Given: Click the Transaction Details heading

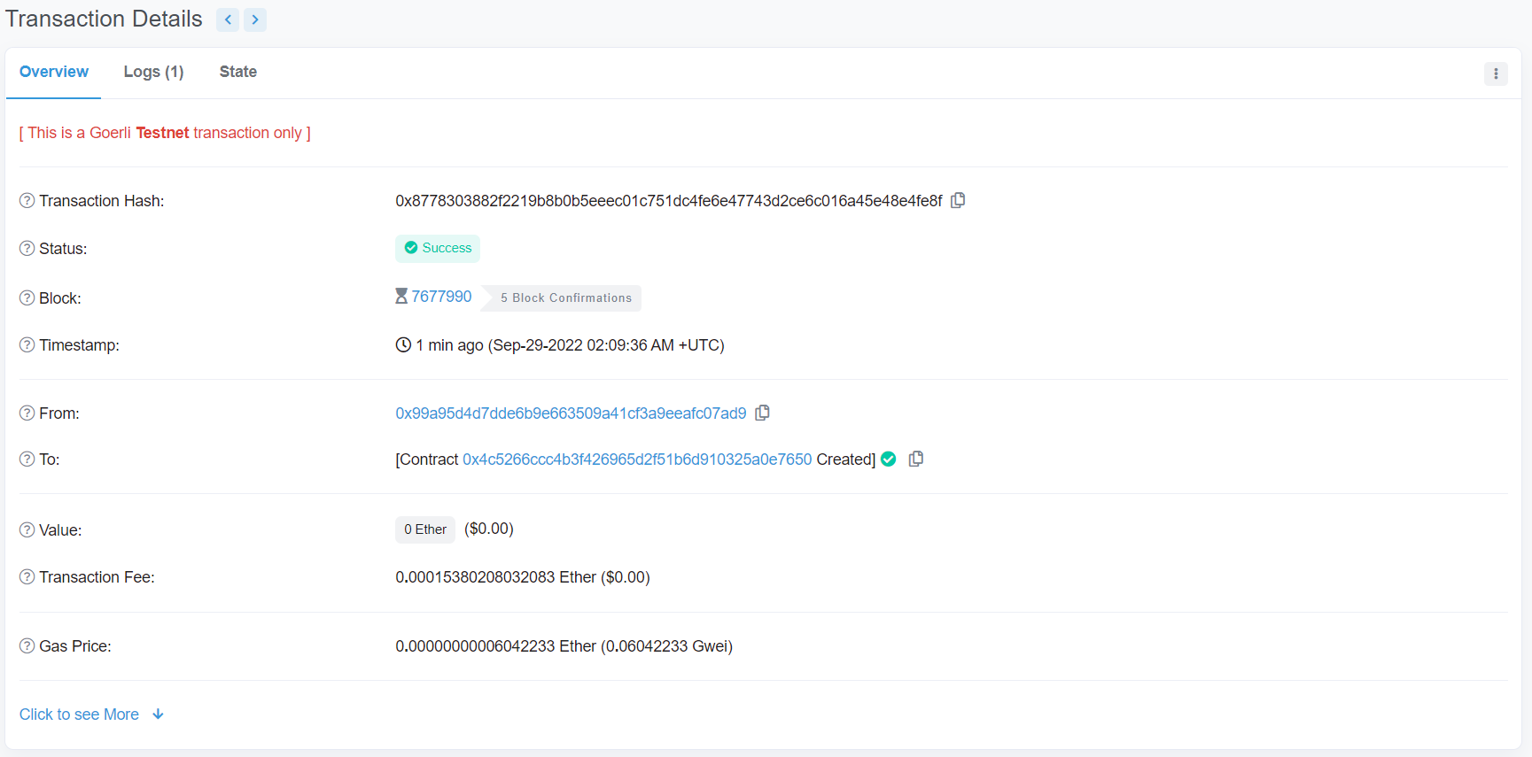Looking at the screenshot, I should [x=105, y=19].
